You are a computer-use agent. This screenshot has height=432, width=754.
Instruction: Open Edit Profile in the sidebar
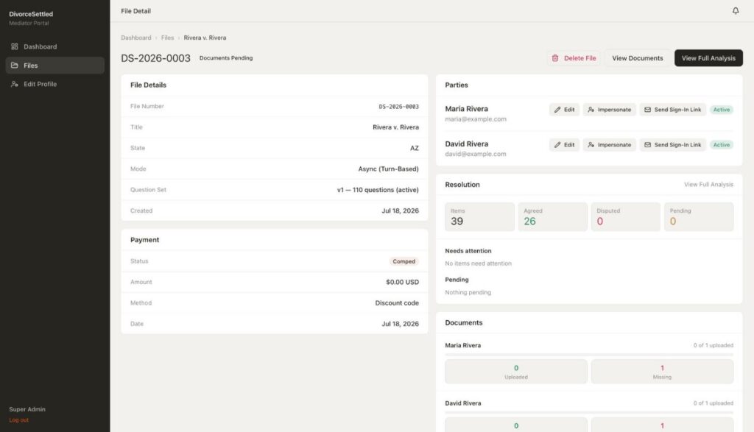tap(54, 84)
